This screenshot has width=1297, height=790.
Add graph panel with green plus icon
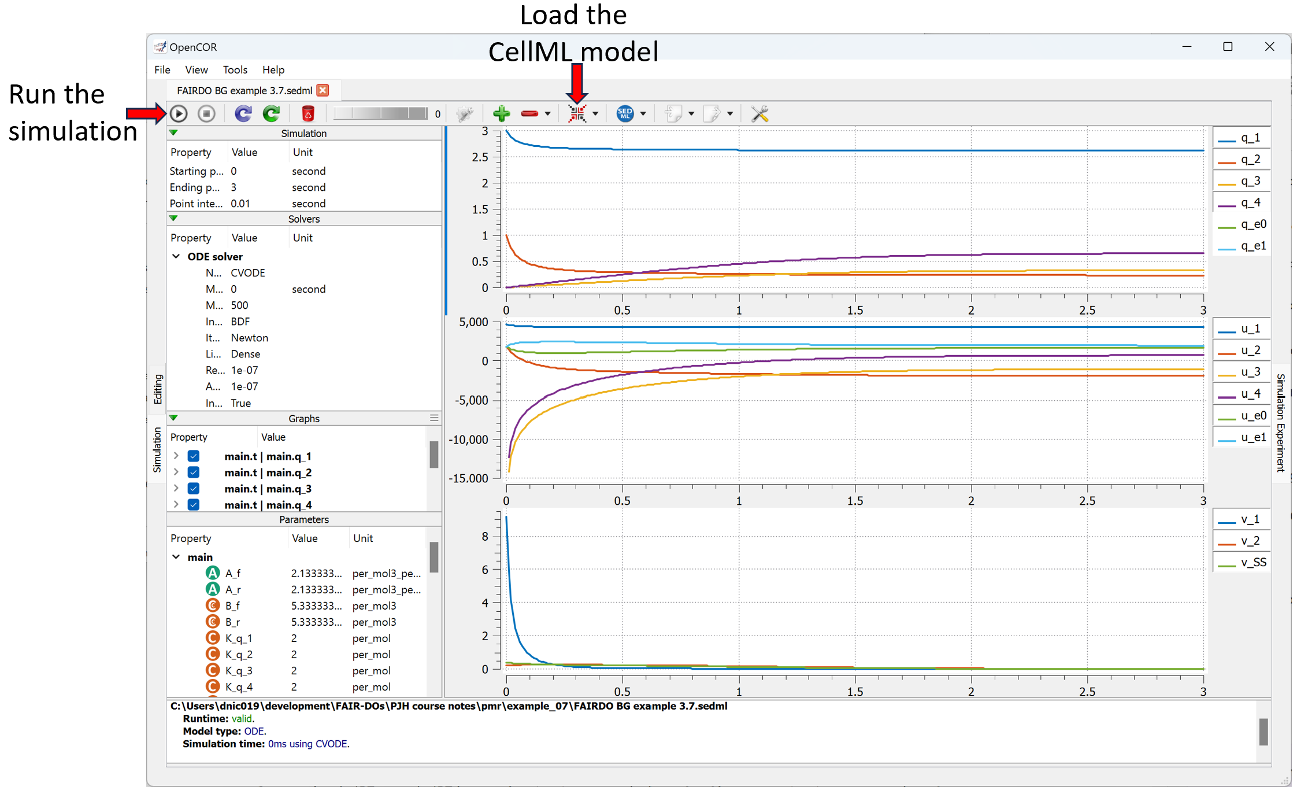pos(501,113)
